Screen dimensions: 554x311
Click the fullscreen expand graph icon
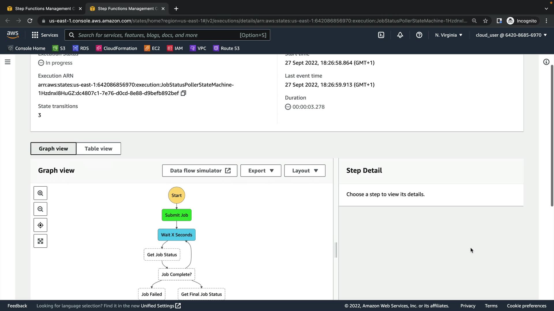(x=40, y=241)
